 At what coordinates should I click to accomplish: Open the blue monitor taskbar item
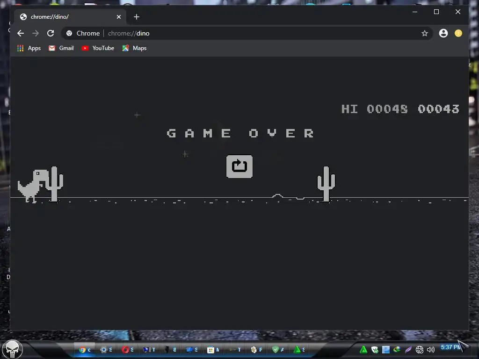pos(192,350)
